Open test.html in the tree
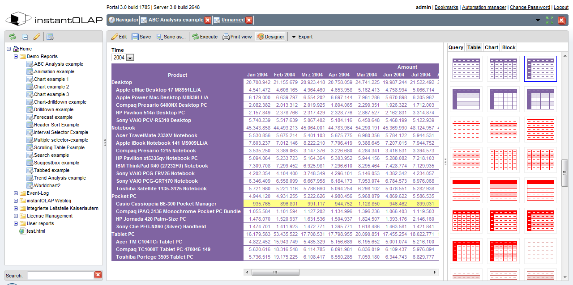This screenshot has width=573, height=285. (36, 231)
